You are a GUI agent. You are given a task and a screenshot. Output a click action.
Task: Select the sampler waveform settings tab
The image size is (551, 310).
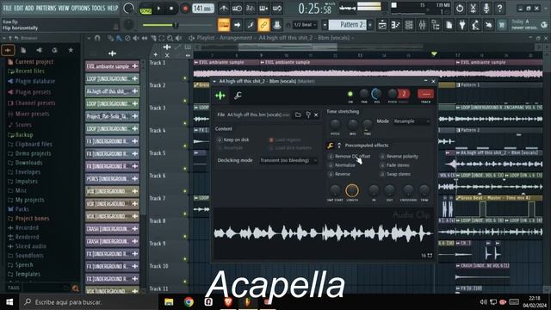tap(220, 96)
